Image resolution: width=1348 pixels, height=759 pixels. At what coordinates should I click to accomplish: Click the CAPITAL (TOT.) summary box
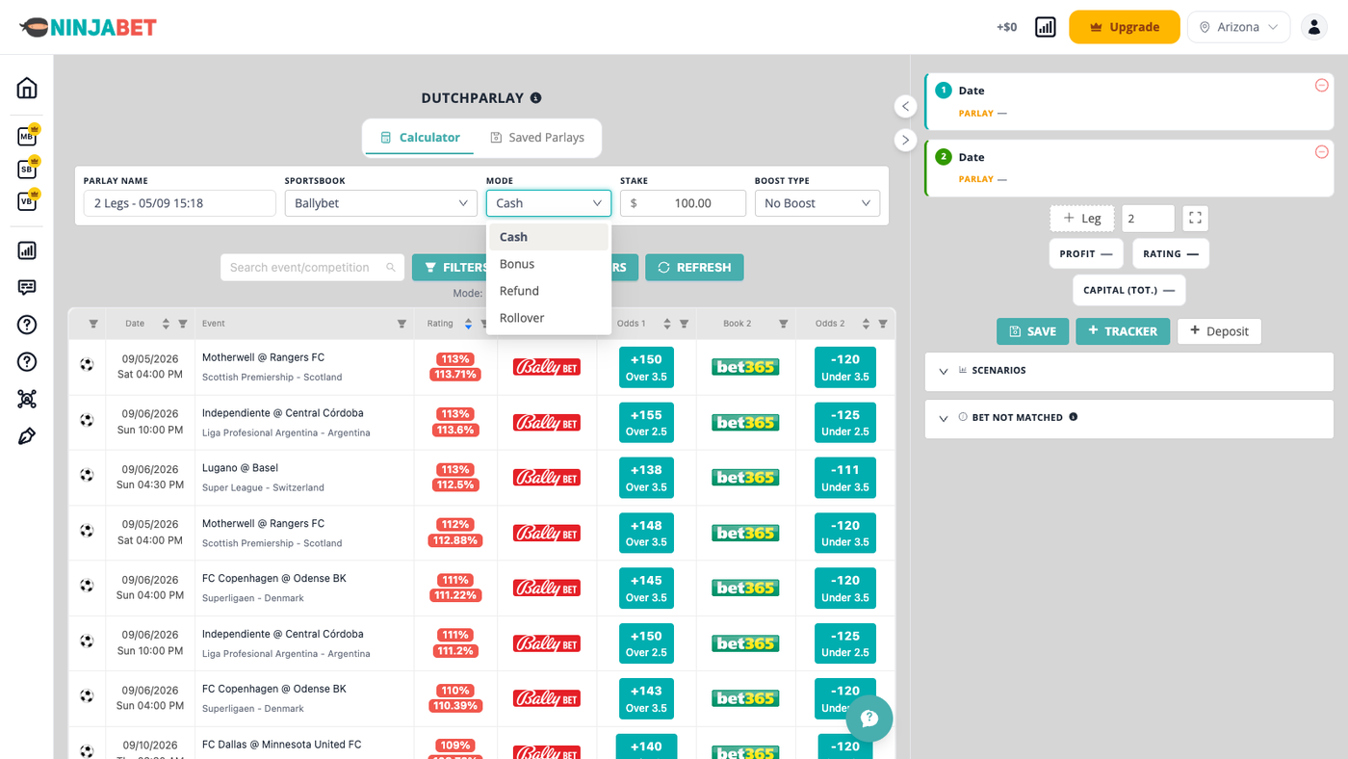1128,290
